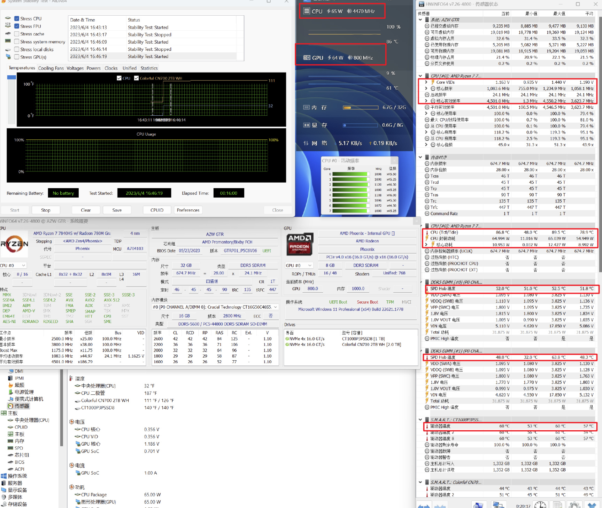602x508 pixels.
Task: Click the Windows logo icon beside 操作系统
Action: (4, 476)
